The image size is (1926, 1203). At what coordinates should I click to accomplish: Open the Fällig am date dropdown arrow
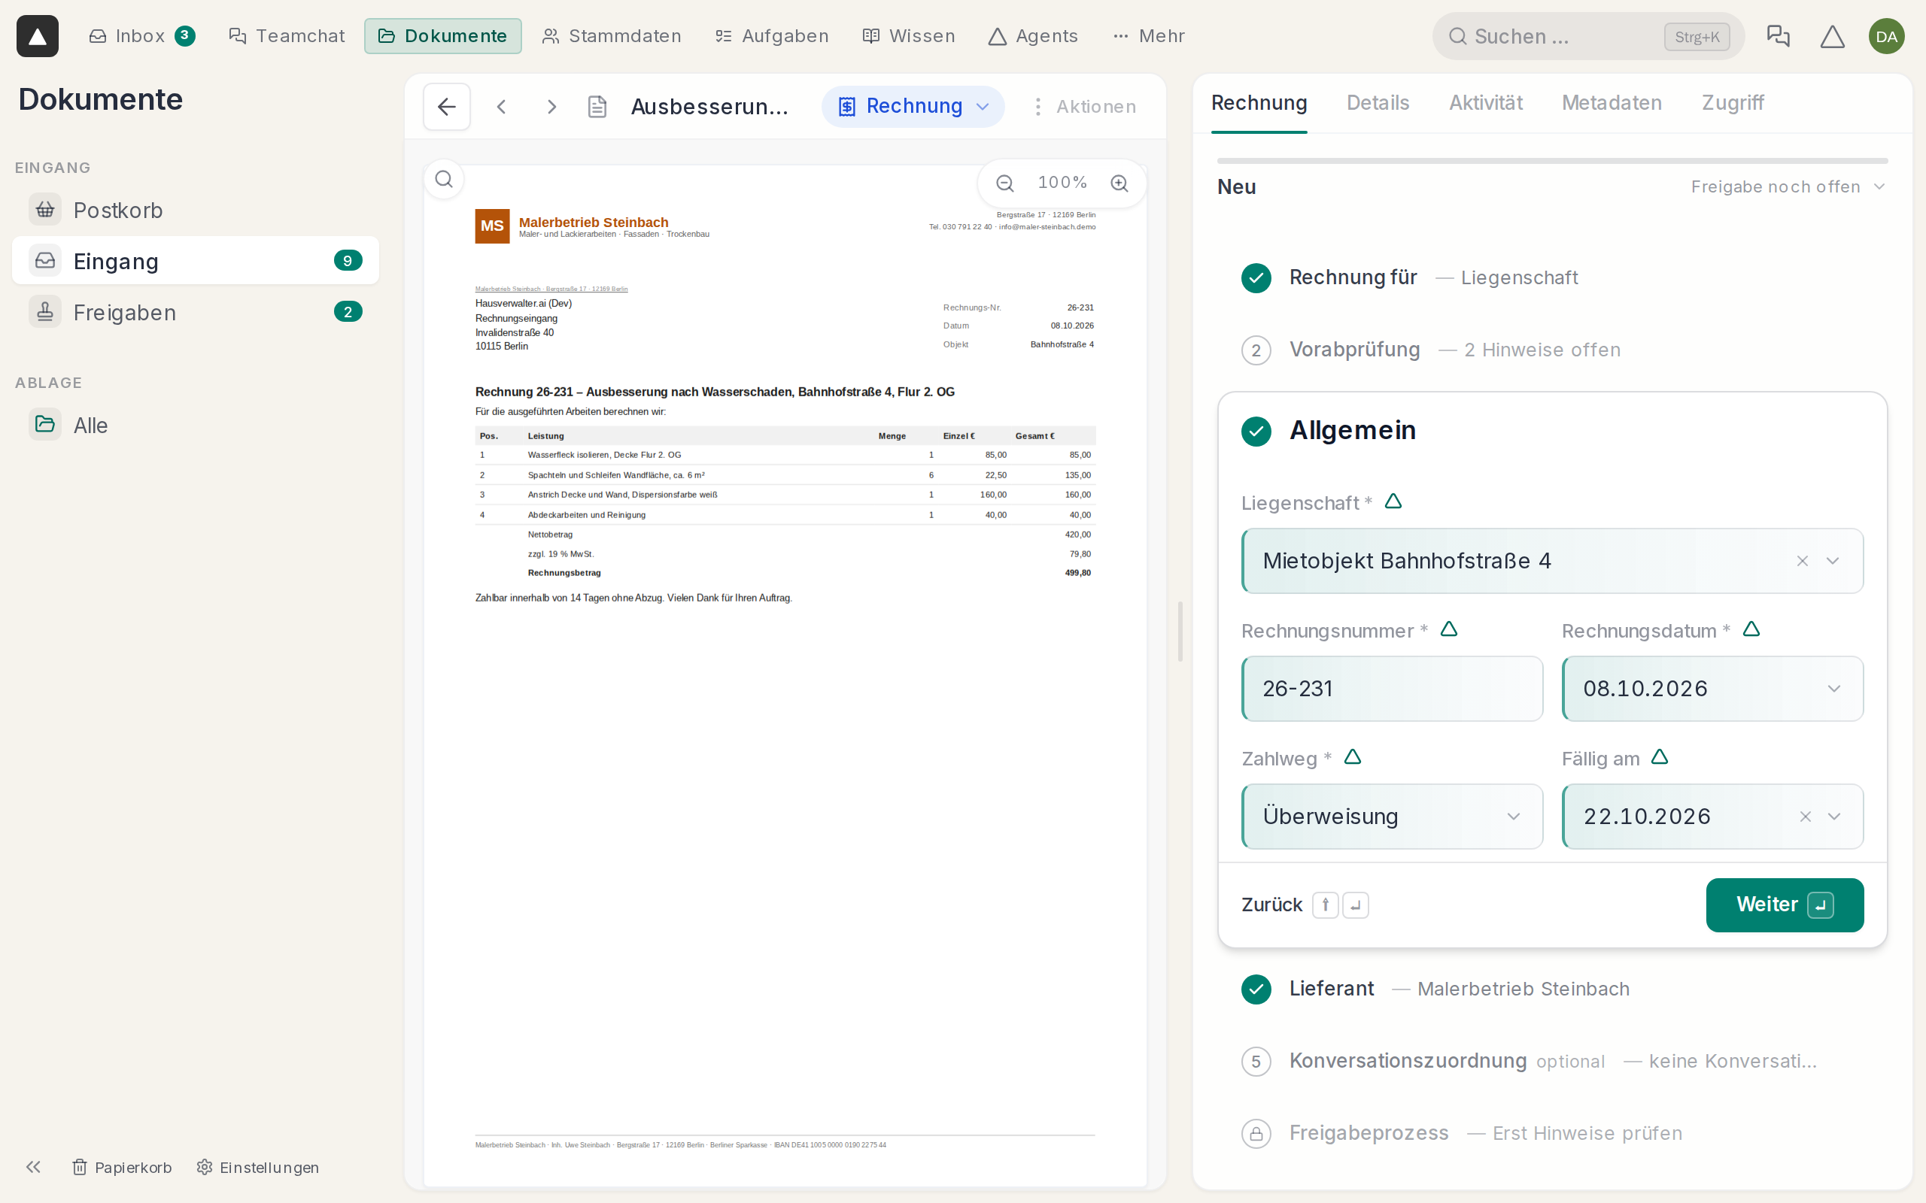pos(1834,817)
